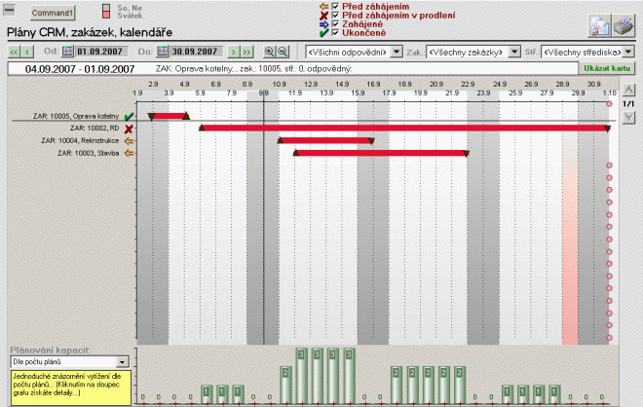
Task: Select row 'ZAR: 10004, Rekonstrukce'
Action: 80,140
